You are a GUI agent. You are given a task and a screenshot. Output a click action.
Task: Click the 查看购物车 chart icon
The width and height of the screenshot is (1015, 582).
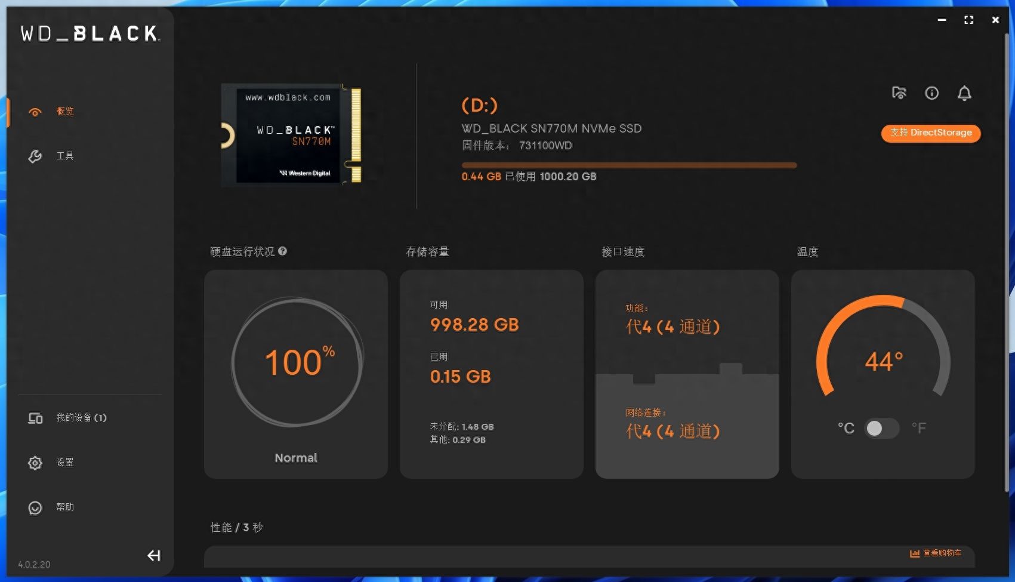[x=914, y=553]
